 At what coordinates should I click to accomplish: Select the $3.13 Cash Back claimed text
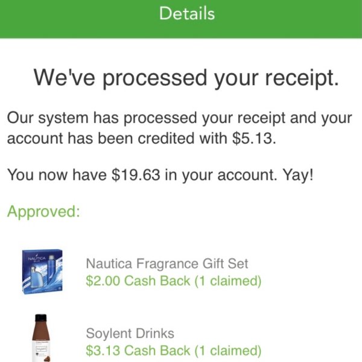(x=173, y=351)
